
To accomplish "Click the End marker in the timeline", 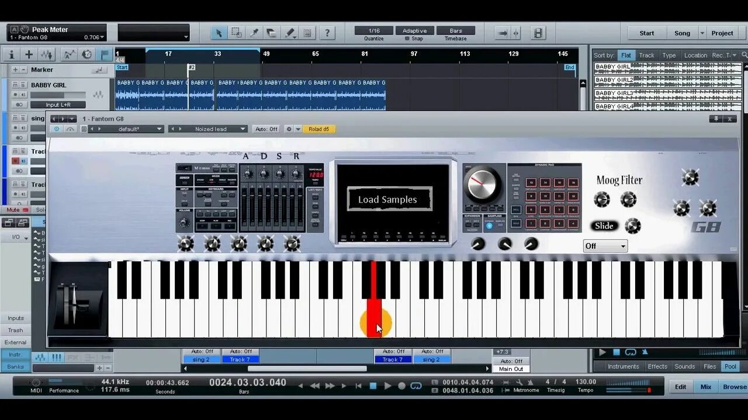I will click(x=569, y=68).
